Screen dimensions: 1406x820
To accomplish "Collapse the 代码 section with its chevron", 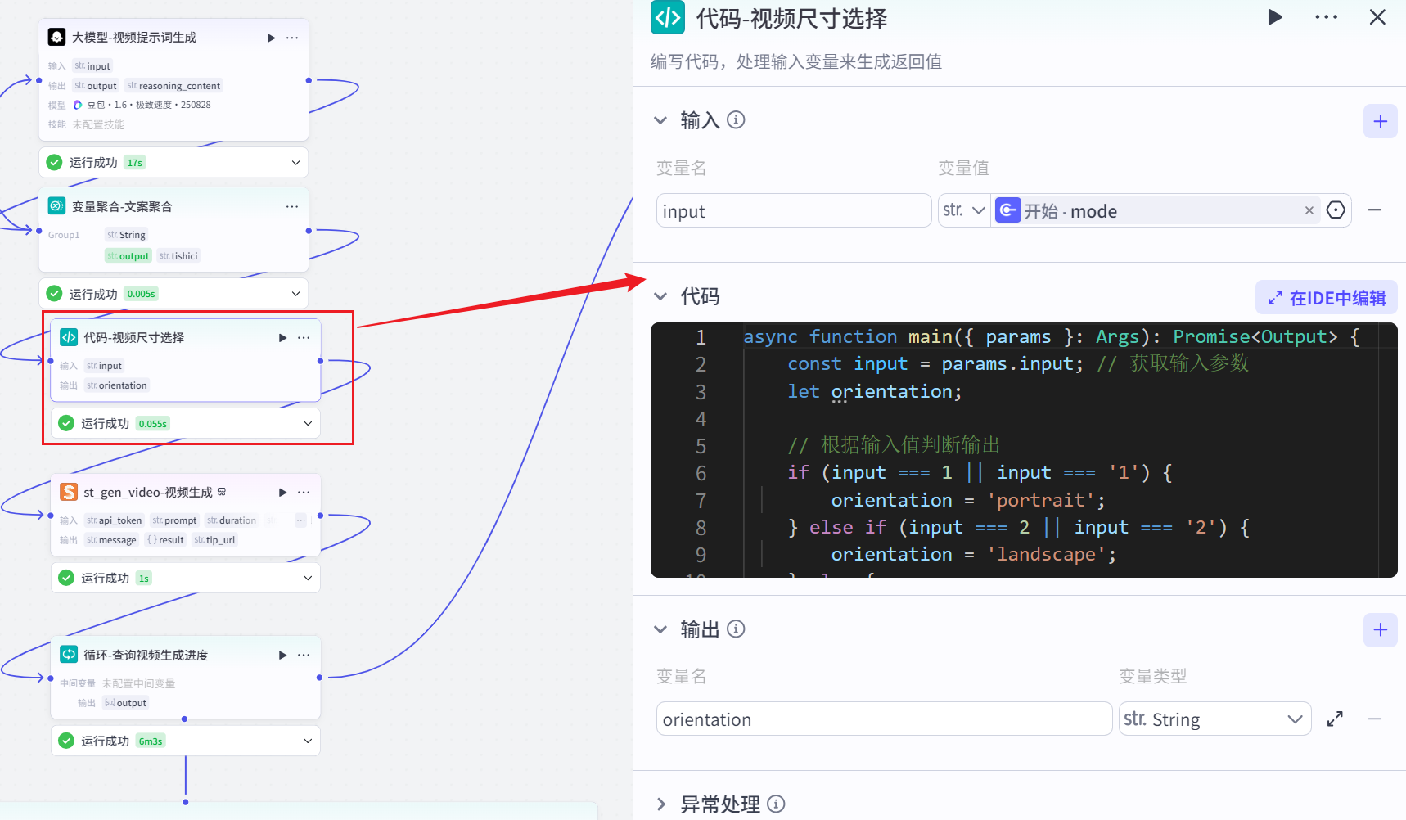I will click(660, 296).
